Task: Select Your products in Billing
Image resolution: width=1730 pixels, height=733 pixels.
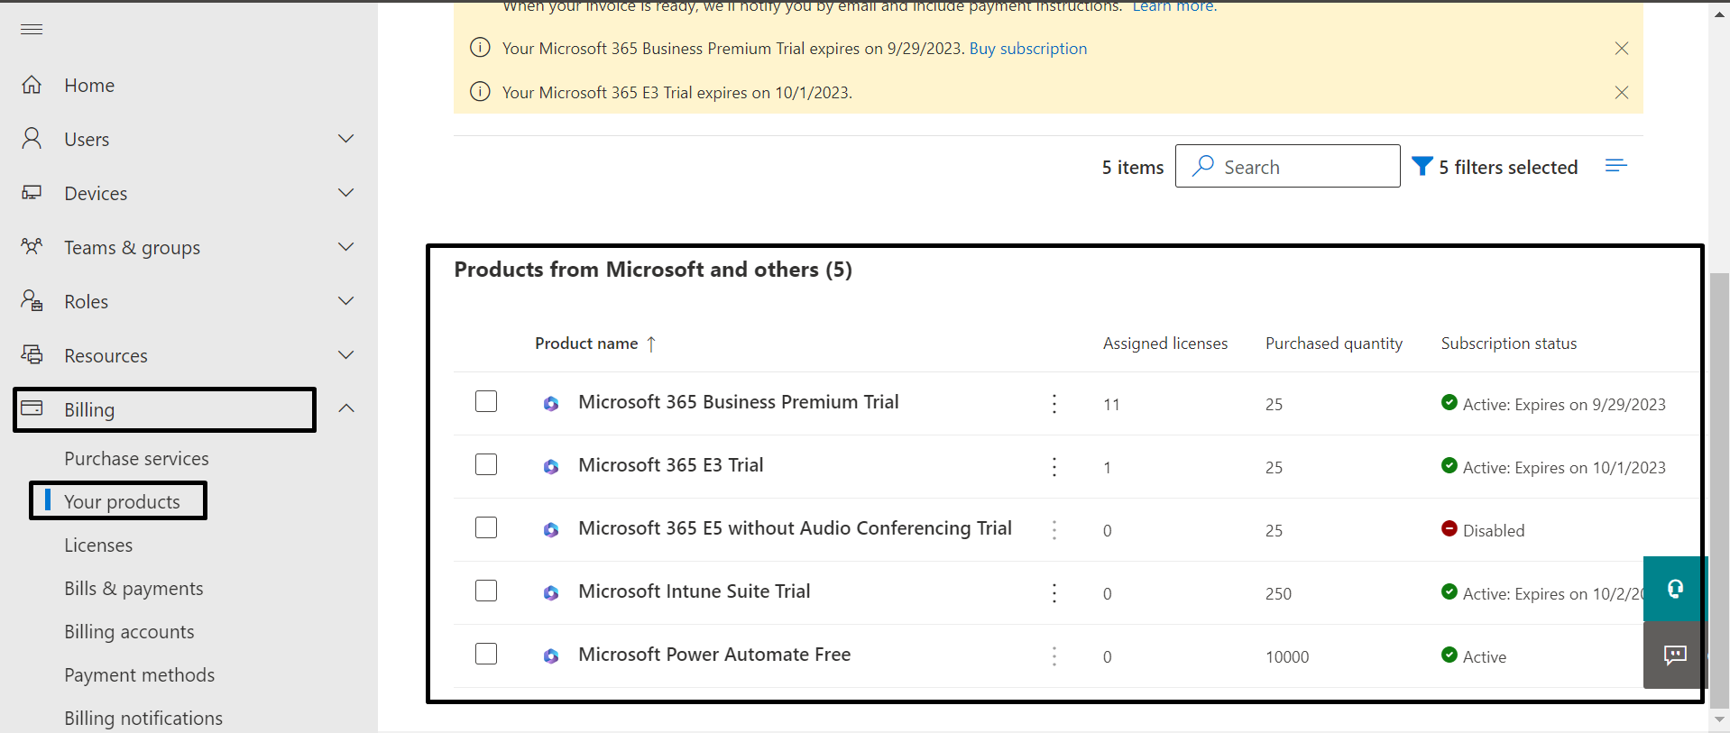Action: pos(122,502)
